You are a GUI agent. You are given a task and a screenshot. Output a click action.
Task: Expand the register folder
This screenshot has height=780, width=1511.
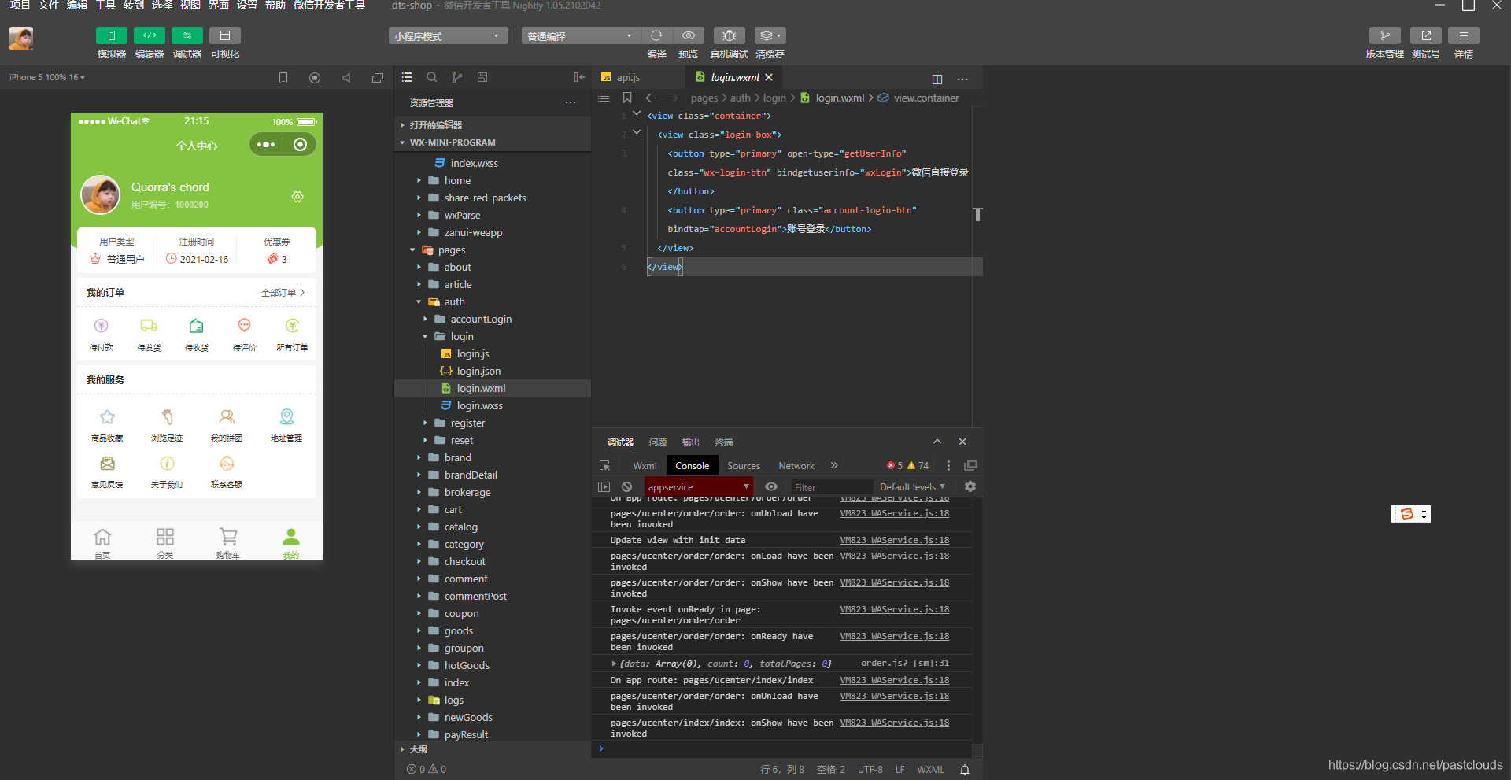click(467, 423)
